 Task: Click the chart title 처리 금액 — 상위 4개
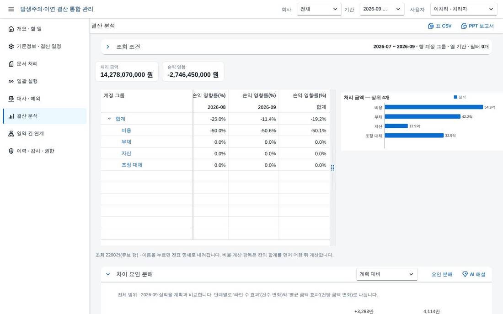coord(366,97)
